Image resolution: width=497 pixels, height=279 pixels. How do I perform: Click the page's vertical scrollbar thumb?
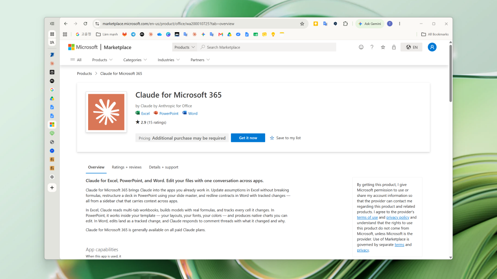pos(450,74)
